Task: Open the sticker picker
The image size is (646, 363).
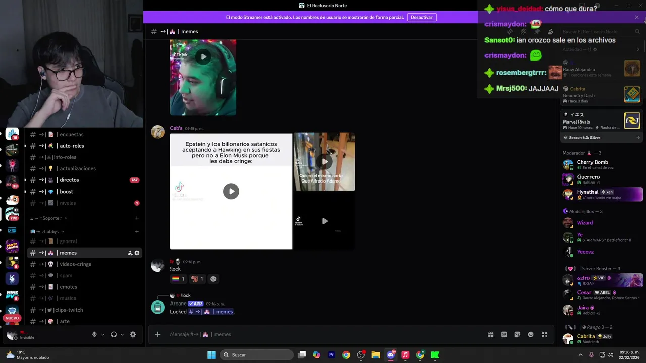Action: (517, 334)
